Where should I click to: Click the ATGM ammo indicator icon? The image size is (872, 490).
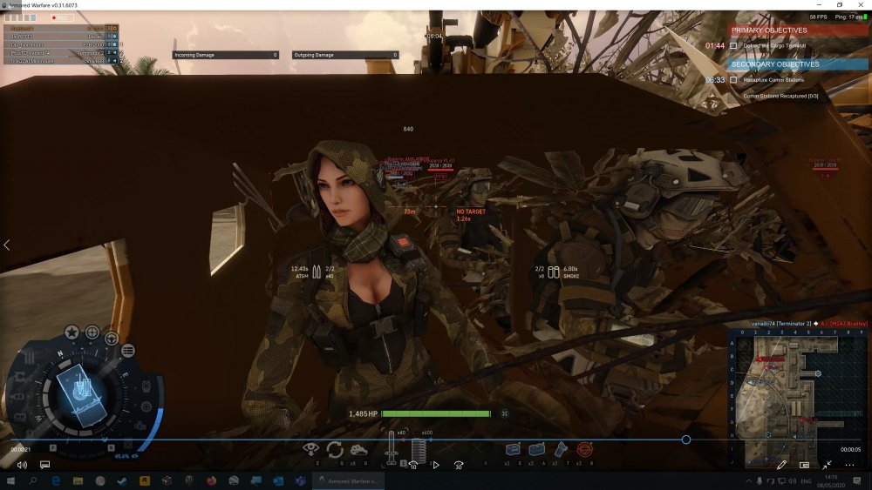point(317,272)
